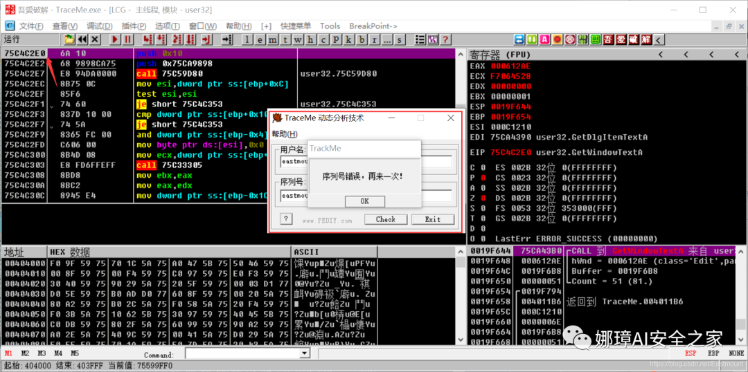Show patches with the 'P' button
Screen dimensions: 748x372
pos(337,39)
